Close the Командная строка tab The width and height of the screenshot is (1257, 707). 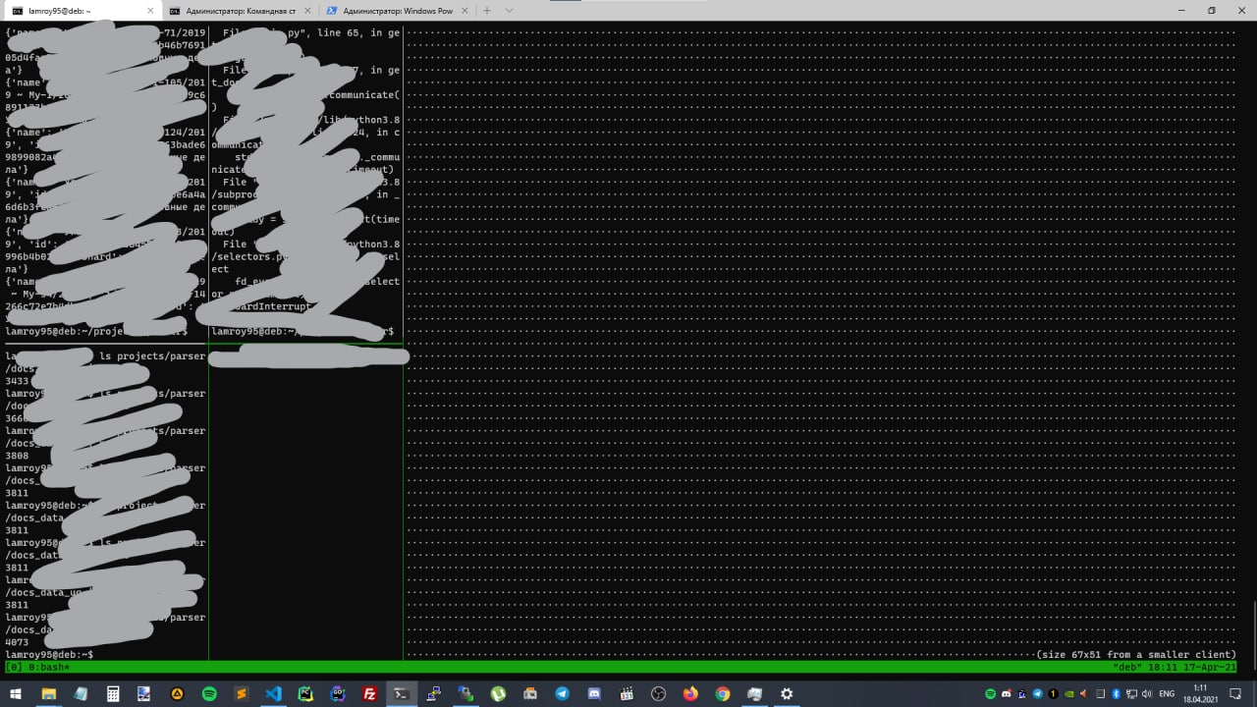point(305,10)
